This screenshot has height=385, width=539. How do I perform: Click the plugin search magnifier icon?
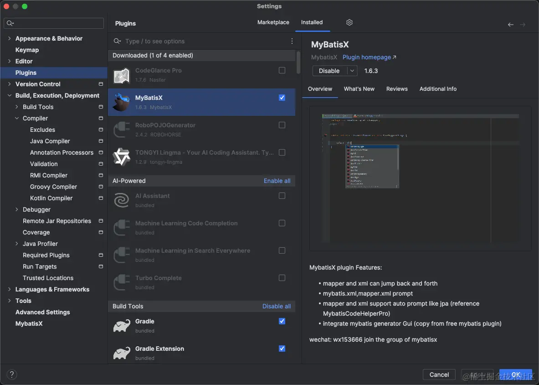click(117, 42)
